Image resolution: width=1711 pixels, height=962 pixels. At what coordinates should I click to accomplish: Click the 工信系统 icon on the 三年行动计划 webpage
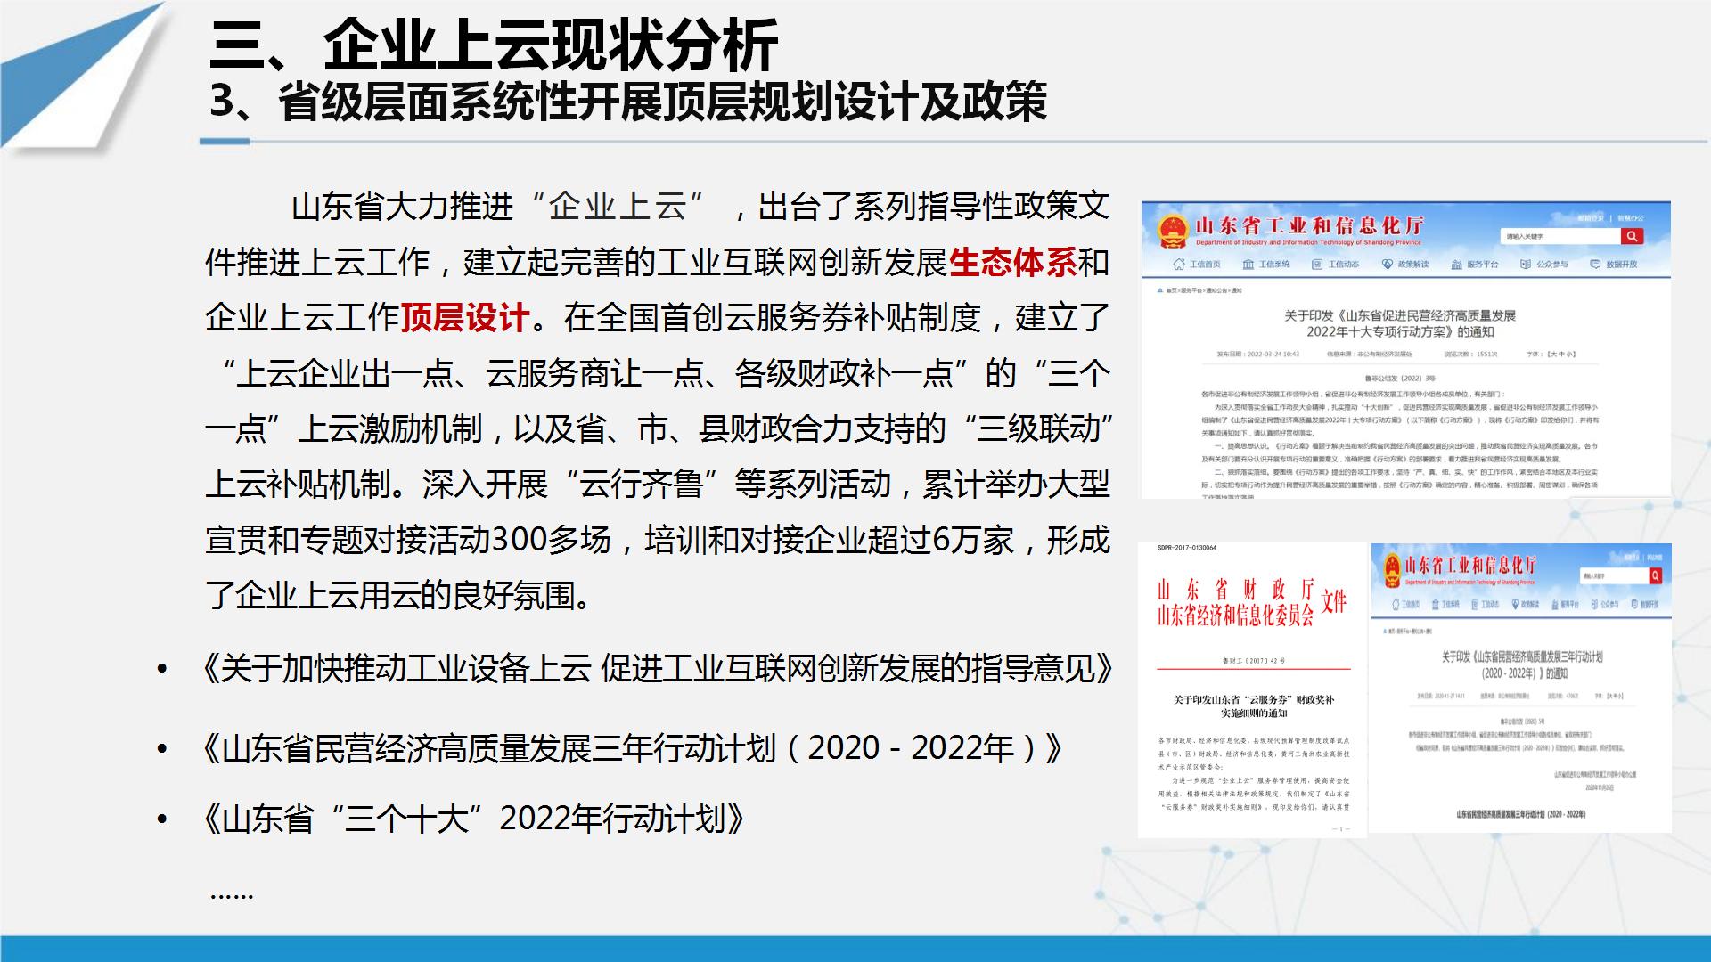1436,604
